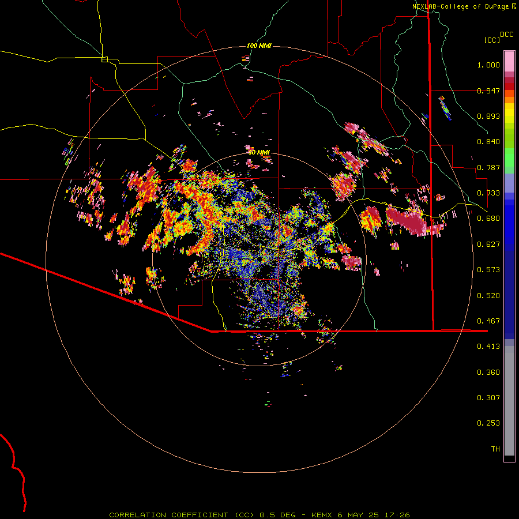Image resolution: width=519 pixels, height=519 pixels.
Task: Click the 0.627 scale value
Action: click(x=488, y=245)
